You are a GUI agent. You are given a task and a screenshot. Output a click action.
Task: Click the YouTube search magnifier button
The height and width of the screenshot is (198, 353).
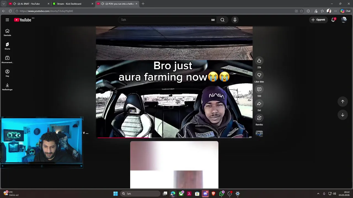223,20
